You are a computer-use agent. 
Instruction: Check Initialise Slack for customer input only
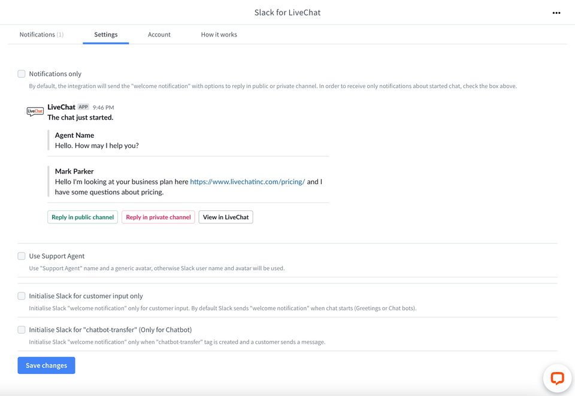[x=22, y=296]
